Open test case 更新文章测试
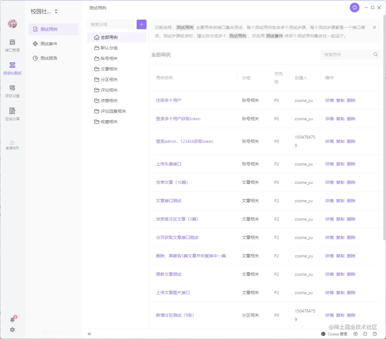Screen dimensions: 386x339 169,274
